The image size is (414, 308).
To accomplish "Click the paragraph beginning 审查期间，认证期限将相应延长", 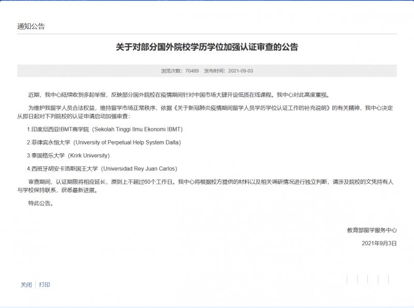I will click(x=205, y=186).
